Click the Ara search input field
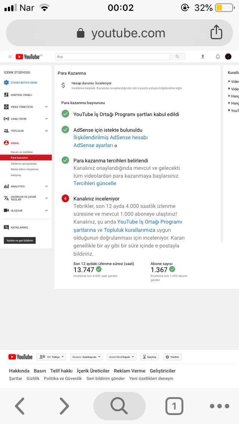The image size is (239, 424). coord(113,56)
